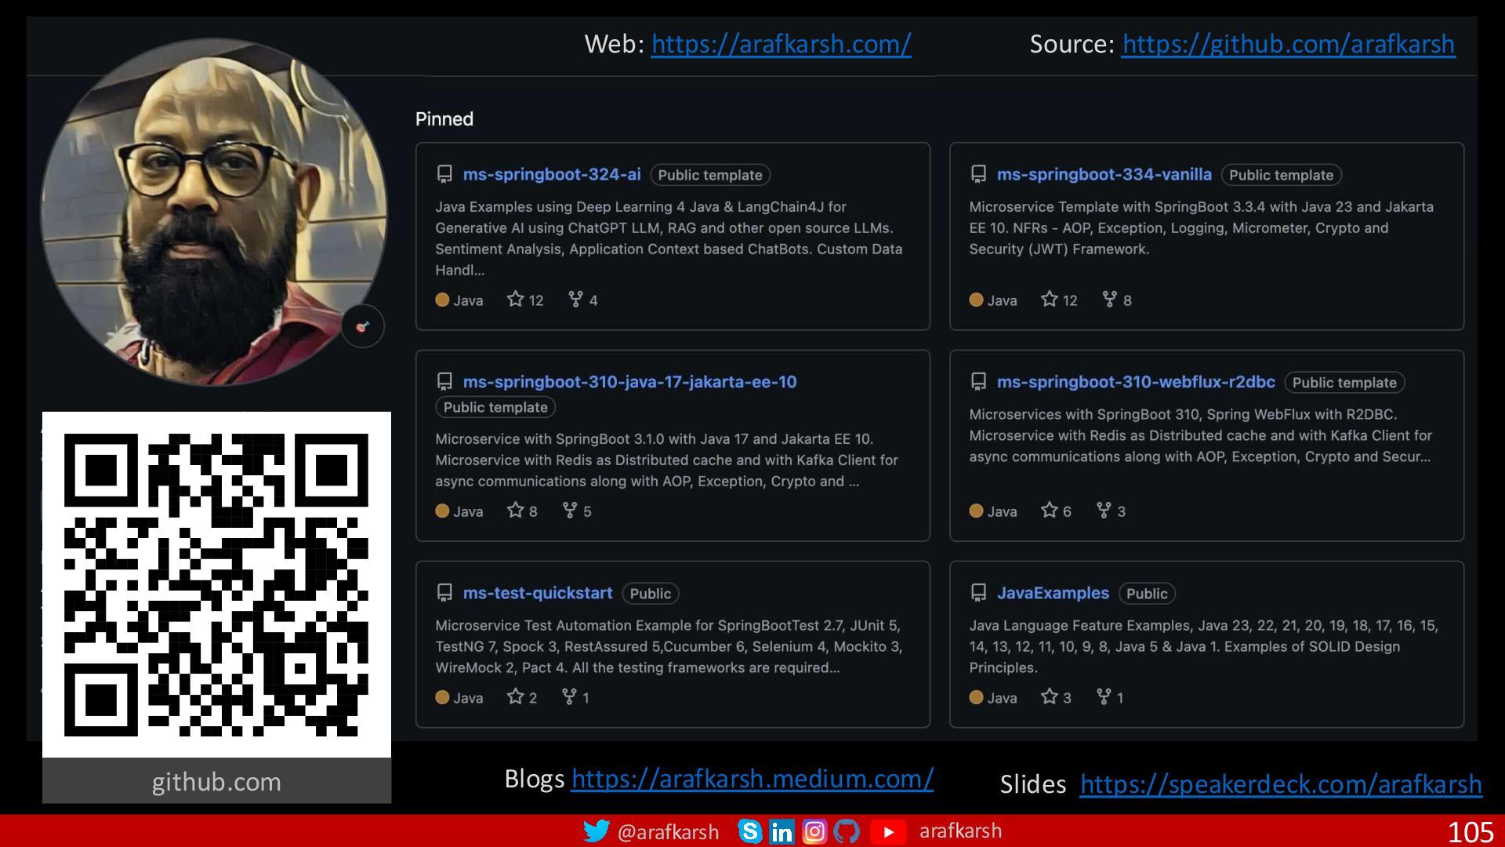1505x847 pixels.
Task: Open JavaExamples repository
Action: (x=1053, y=593)
